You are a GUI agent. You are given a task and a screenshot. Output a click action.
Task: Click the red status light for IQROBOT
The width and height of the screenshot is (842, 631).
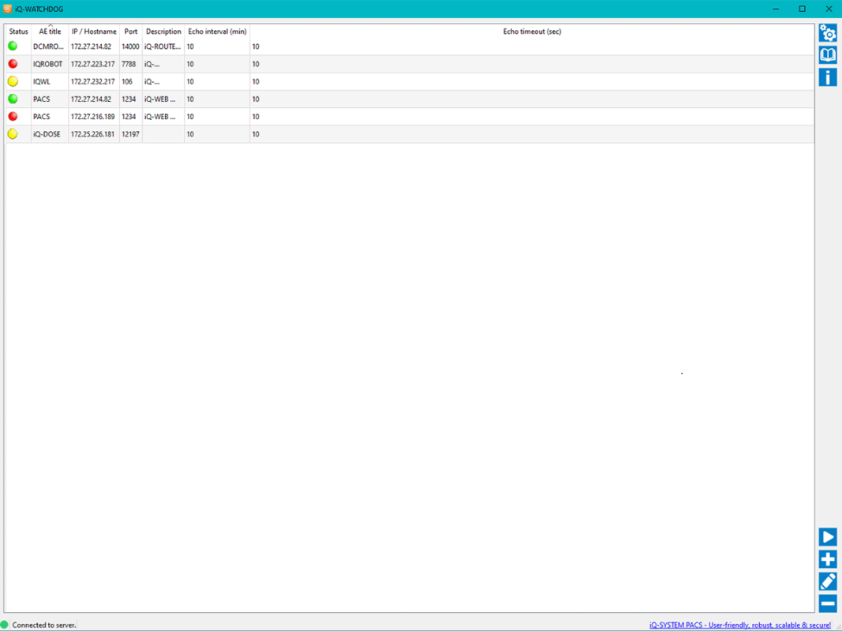tap(13, 64)
